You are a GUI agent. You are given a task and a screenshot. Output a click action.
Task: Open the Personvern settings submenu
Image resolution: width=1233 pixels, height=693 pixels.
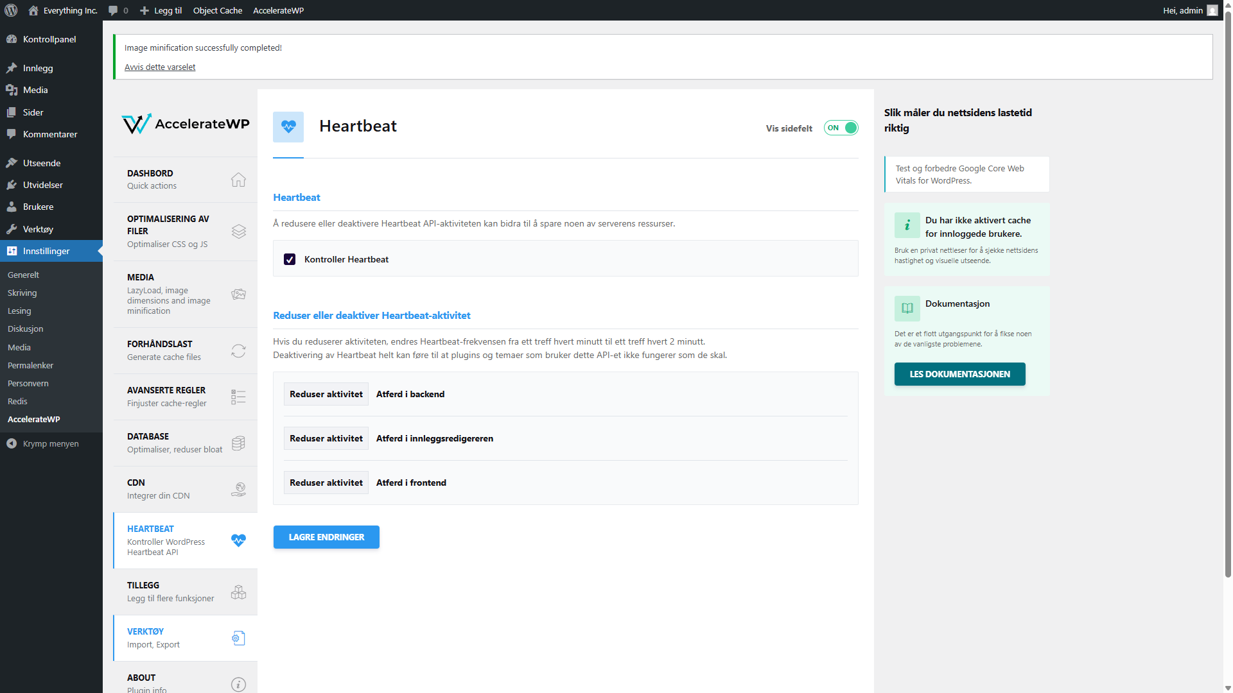[28, 383]
